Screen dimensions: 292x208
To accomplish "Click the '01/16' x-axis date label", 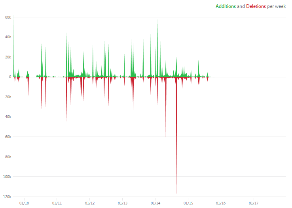I will (221, 203).
